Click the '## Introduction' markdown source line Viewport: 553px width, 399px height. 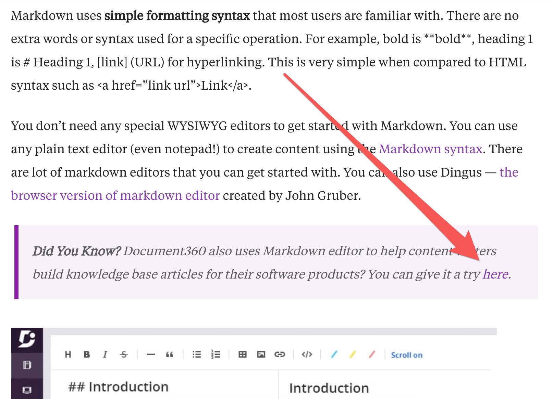click(x=118, y=387)
